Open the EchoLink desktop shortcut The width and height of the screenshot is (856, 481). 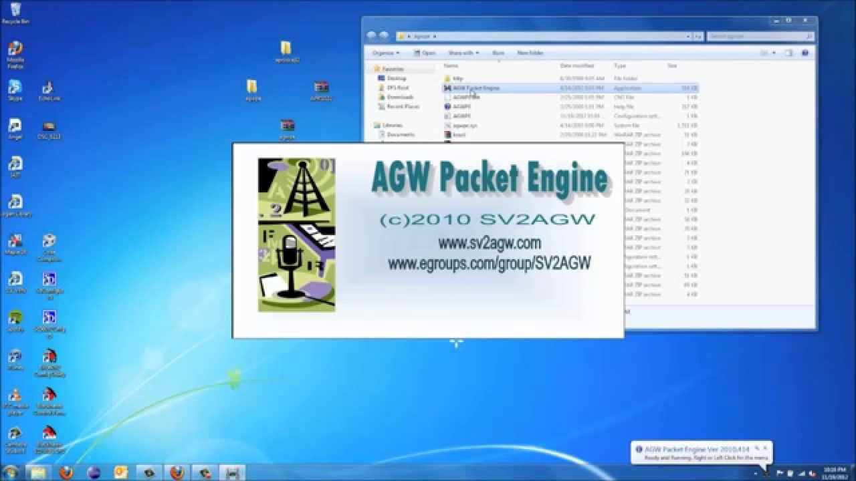(x=48, y=90)
